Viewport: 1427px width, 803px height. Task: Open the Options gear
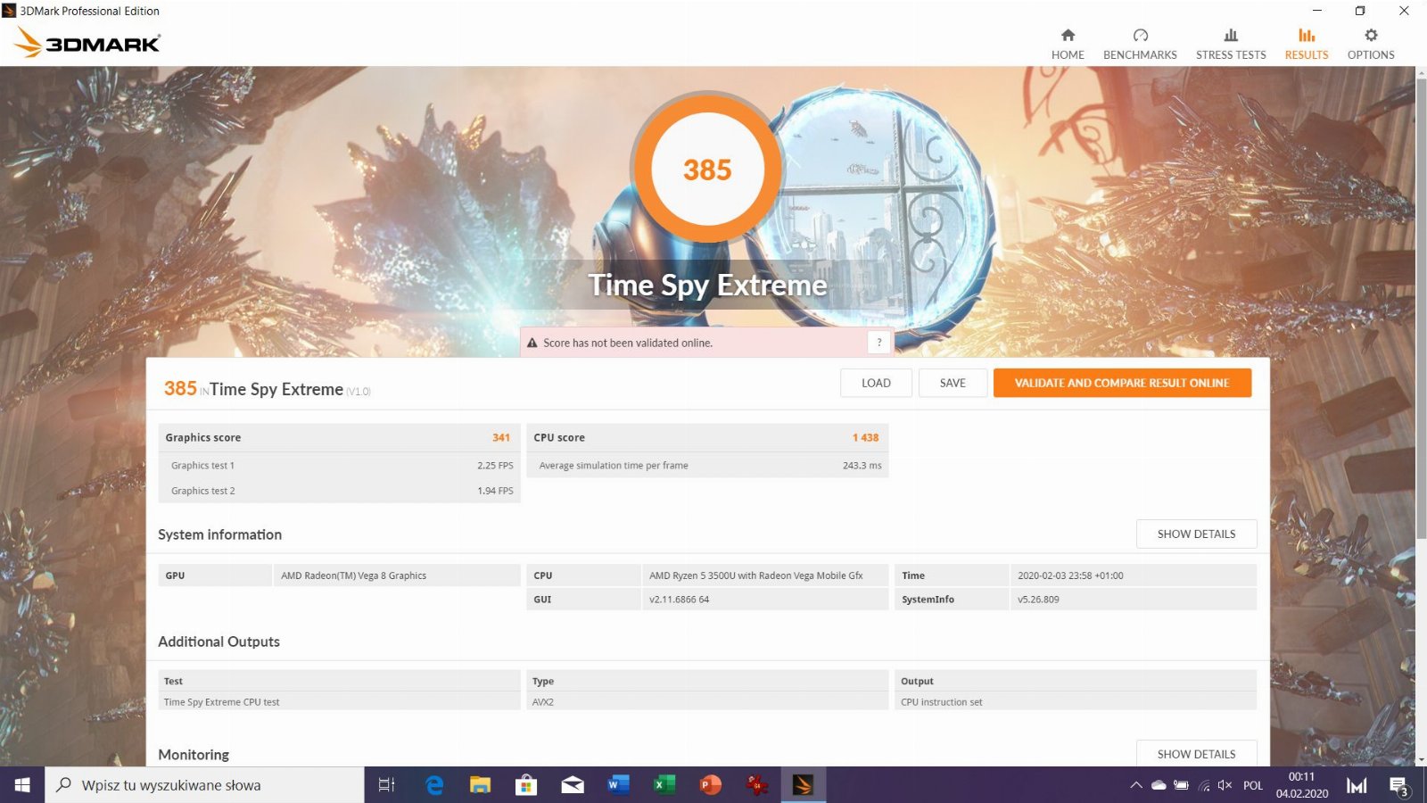(1371, 44)
